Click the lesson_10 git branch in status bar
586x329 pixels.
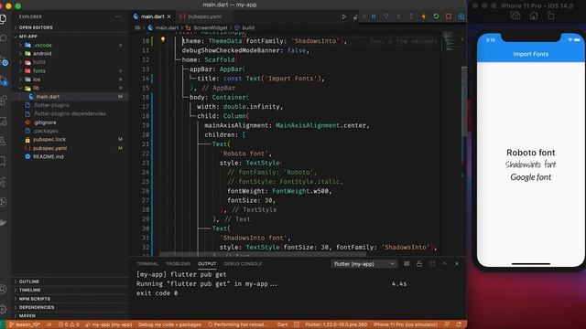click(25, 324)
